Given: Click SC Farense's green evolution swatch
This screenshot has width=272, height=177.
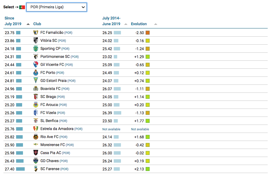Looking at the screenshot, I should point(148,169).
